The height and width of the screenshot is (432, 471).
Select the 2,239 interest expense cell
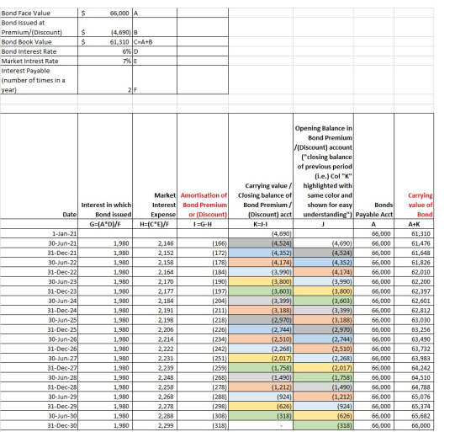pos(155,369)
